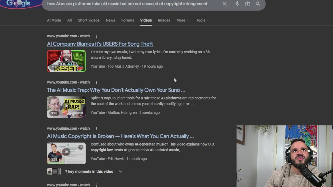Open 'AI Music Copyright Is Broken' link
This screenshot has width=333, height=187.
tap(120, 136)
